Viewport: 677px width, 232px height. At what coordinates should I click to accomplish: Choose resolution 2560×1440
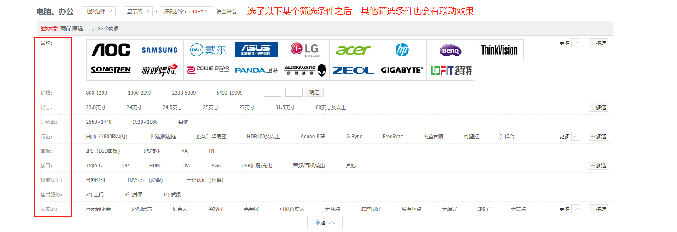click(99, 122)
